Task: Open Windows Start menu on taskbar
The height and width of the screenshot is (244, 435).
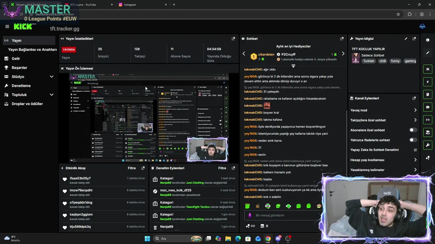Action: click(x=147, y=239)
